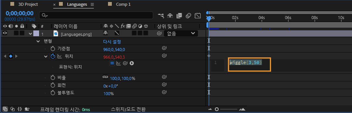Click the speaker audio column header icon
This screenshot has width=352, height=113.
[x=11, y=26]
